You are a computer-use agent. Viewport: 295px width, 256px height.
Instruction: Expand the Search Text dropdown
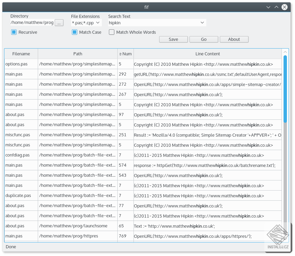click(202, 23)
